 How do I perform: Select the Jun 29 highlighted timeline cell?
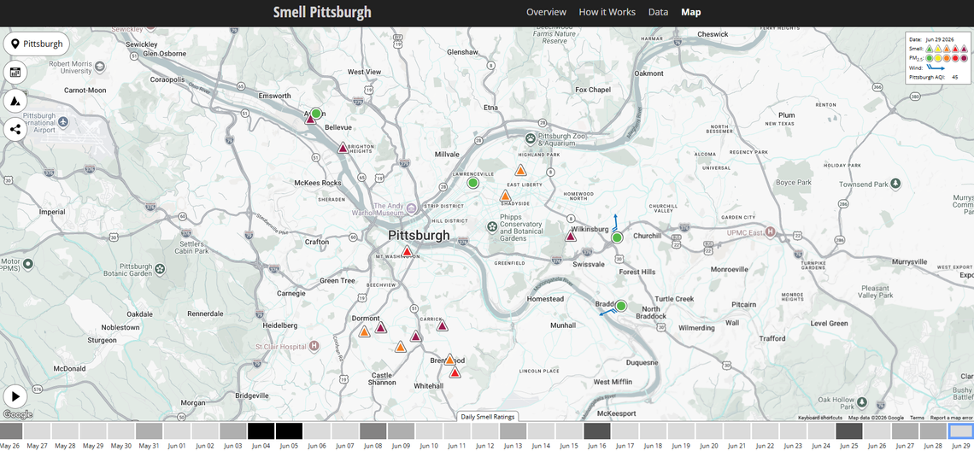[961, 431]
